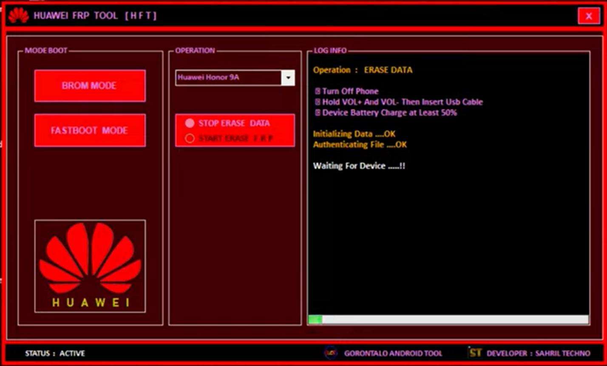
Task: Click the MODE BOOT group label
Action: tap(46, 51)
